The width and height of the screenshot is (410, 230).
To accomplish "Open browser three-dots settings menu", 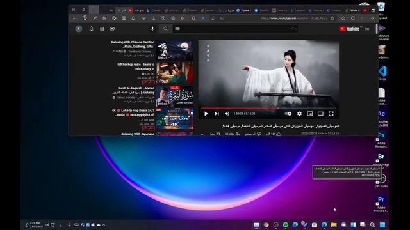I will click(x=74, y=19).
